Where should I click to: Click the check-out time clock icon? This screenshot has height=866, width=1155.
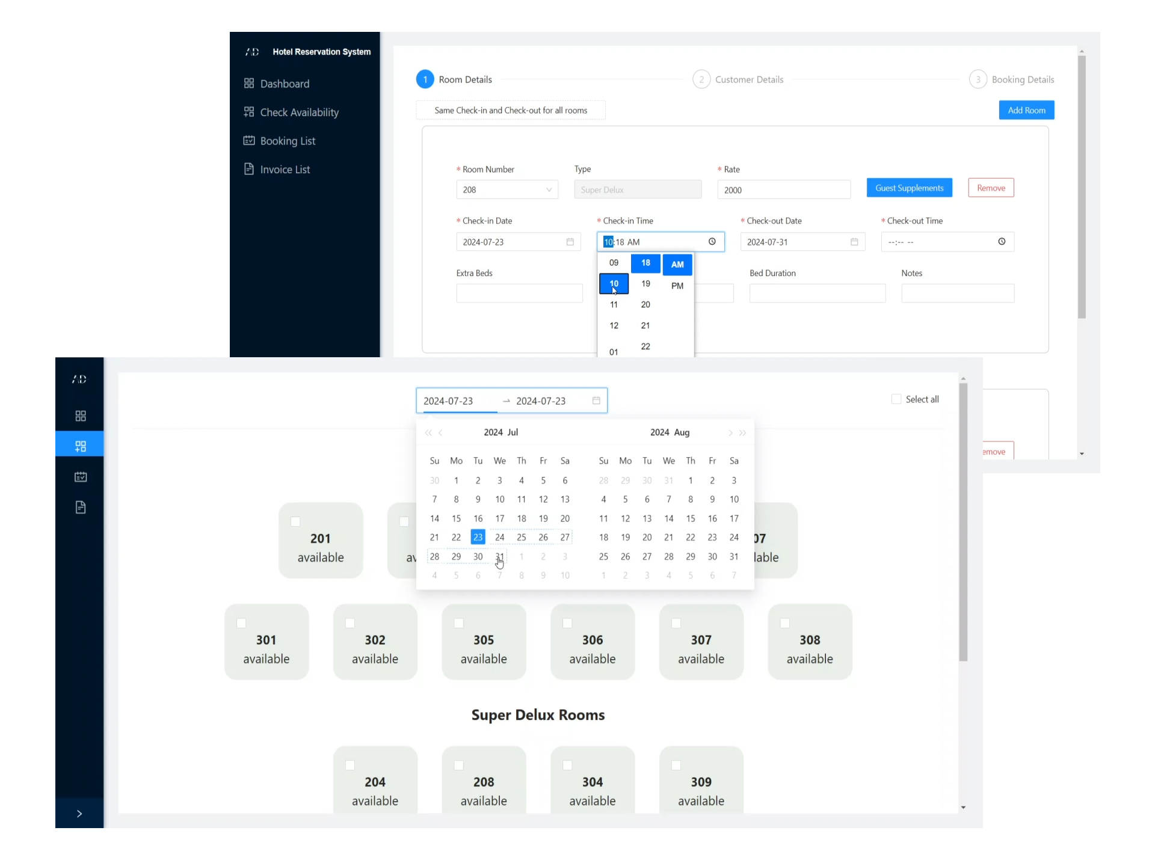[x=1002, y=242]
